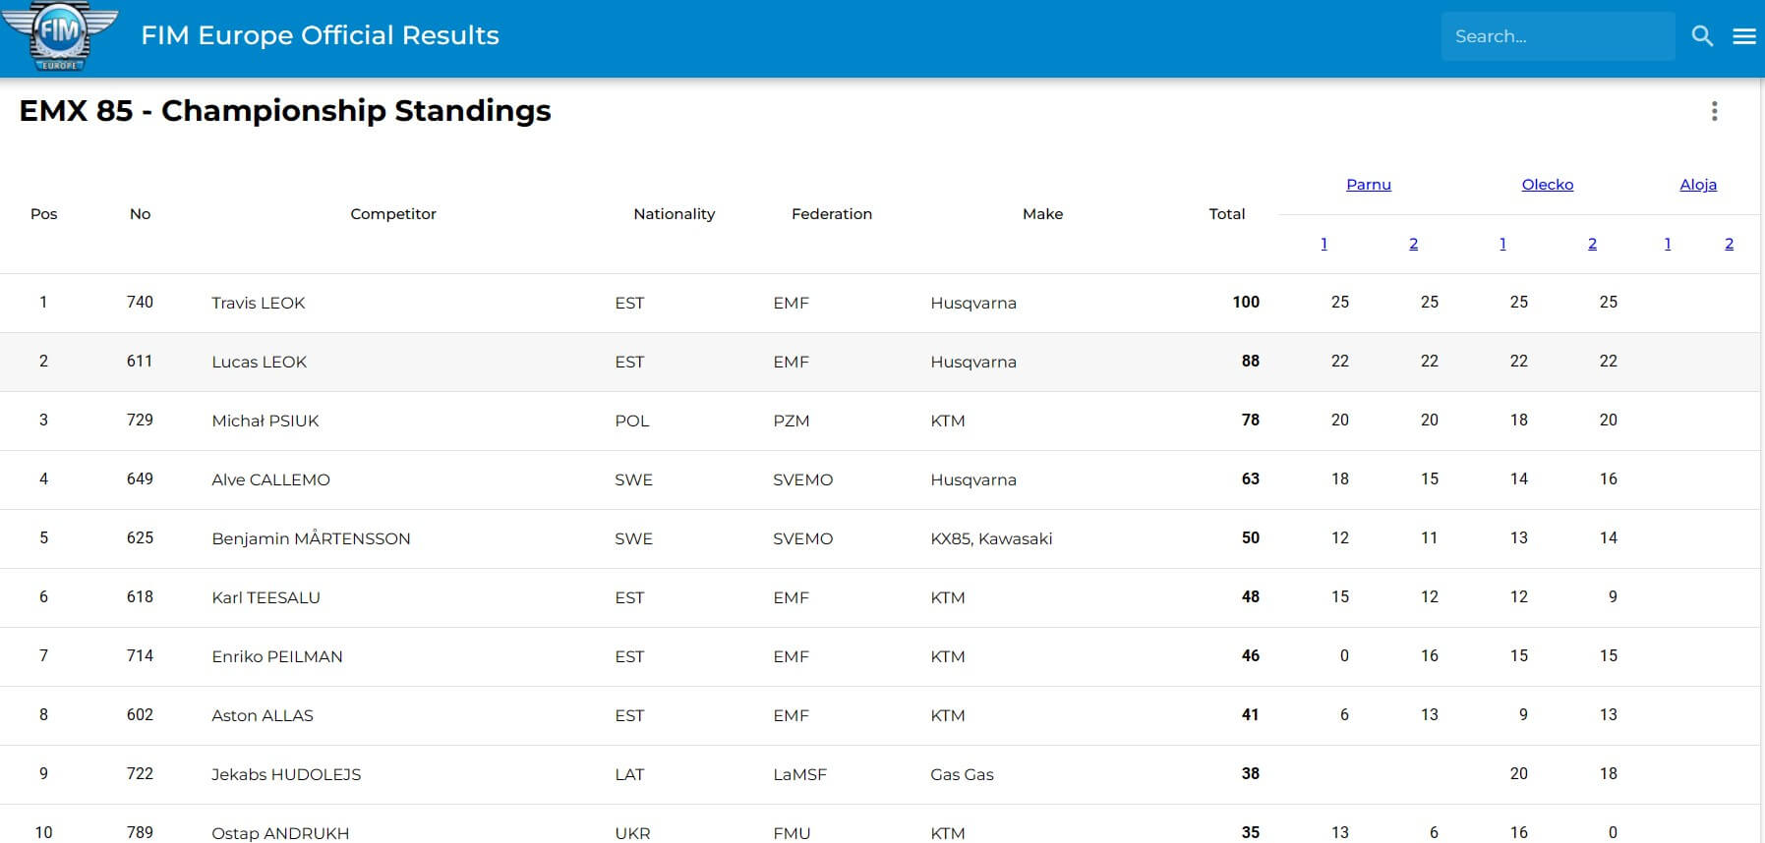Select competitor Alve CALLEMO
Image resolution: width=1765 pixels, height=843 pixels.
tap(270, 479)
